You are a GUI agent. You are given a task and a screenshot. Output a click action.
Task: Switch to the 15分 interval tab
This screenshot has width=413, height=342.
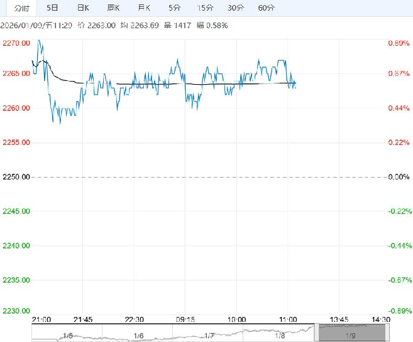point(205,8)
